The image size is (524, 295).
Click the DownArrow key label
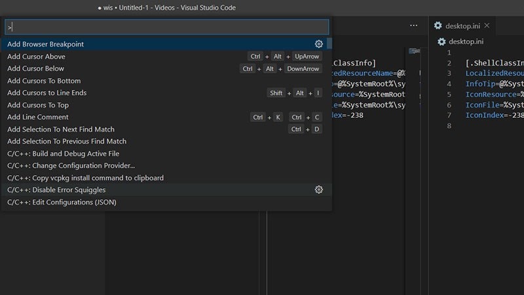(x=303, y=69)
